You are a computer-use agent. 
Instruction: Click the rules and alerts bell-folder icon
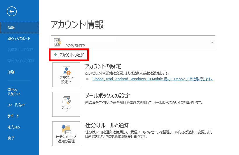click(x=66, y=129)
